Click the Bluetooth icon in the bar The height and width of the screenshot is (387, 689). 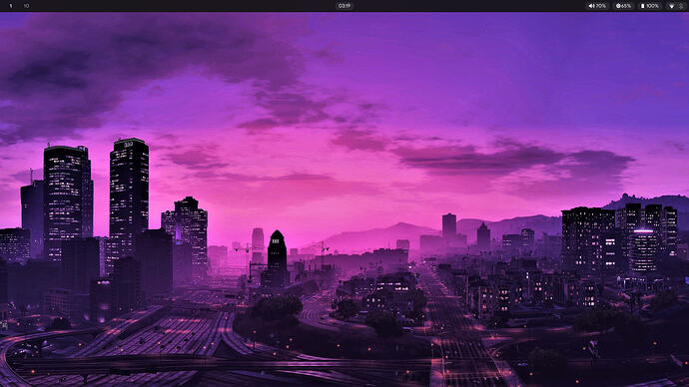(681, 6)
